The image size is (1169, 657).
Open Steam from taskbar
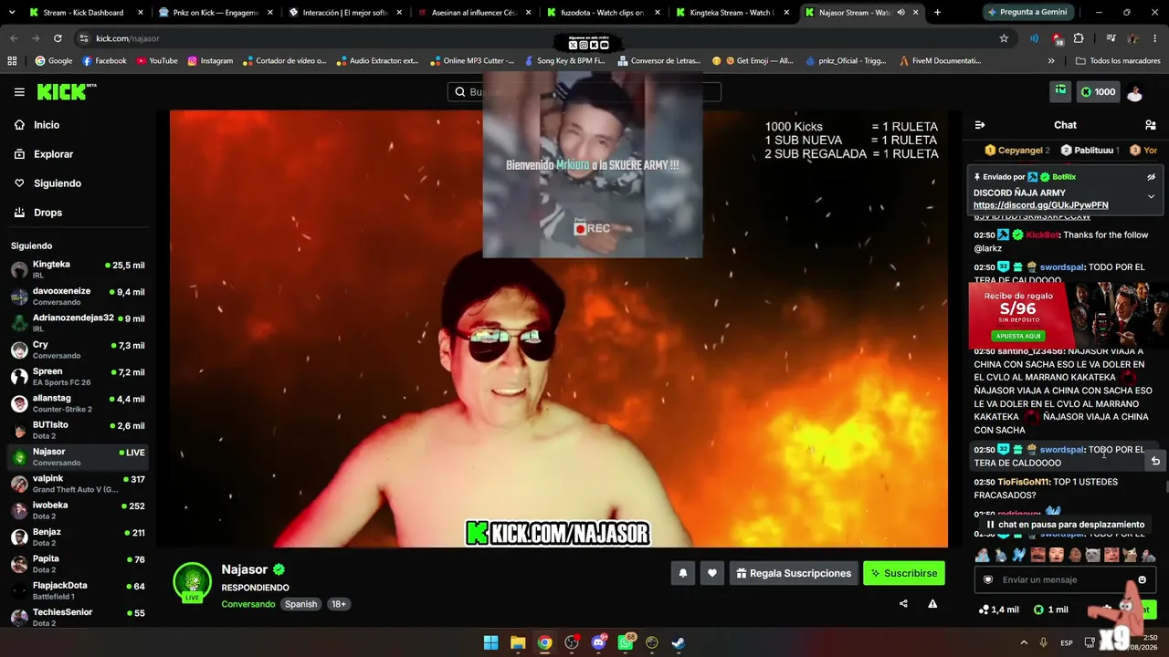[x=679, y=642]
